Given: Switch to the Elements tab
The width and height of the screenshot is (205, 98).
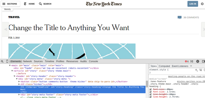Looking at the screenshot, I should point(16,61).
